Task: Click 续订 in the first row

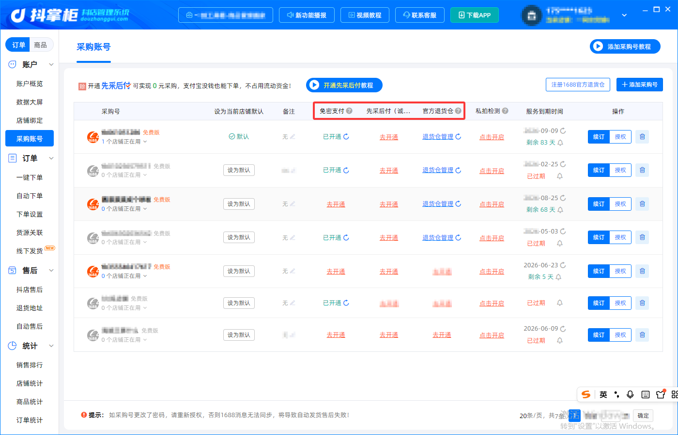Action: [599, 137]
